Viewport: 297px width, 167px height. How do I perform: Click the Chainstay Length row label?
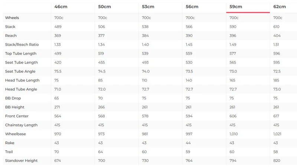(x=22, y=125)
